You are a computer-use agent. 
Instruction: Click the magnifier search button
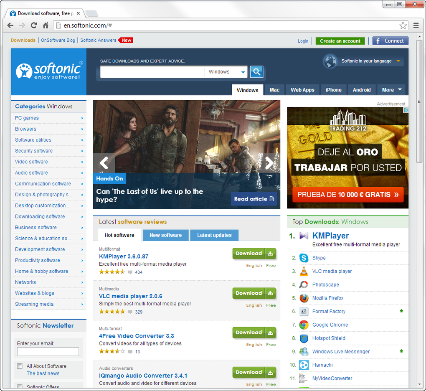256,72
